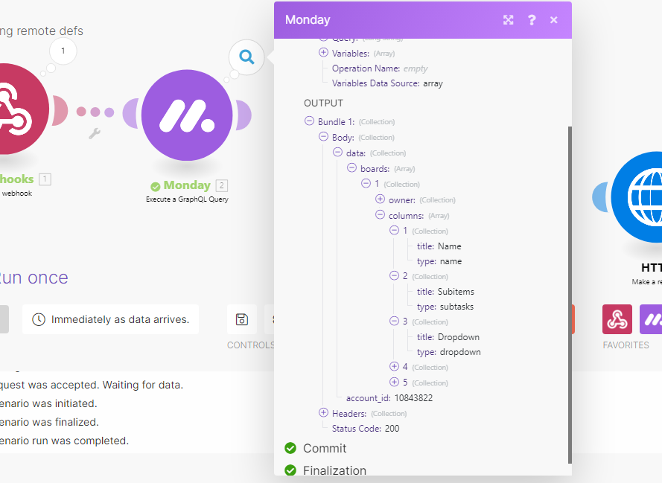Click the green check beside Monday label
The width and height of the screenshot is (662, 483).
point(156,186)
